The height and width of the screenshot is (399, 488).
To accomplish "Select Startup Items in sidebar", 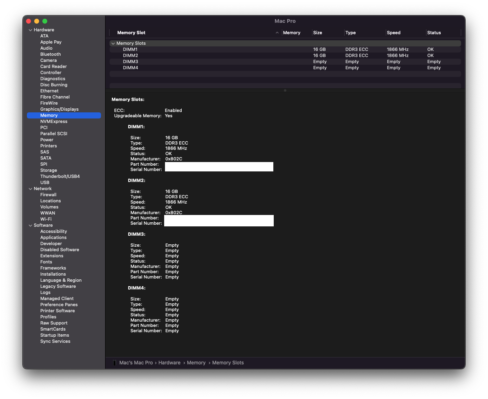I will pyautogui.click(x=55, y=335).
